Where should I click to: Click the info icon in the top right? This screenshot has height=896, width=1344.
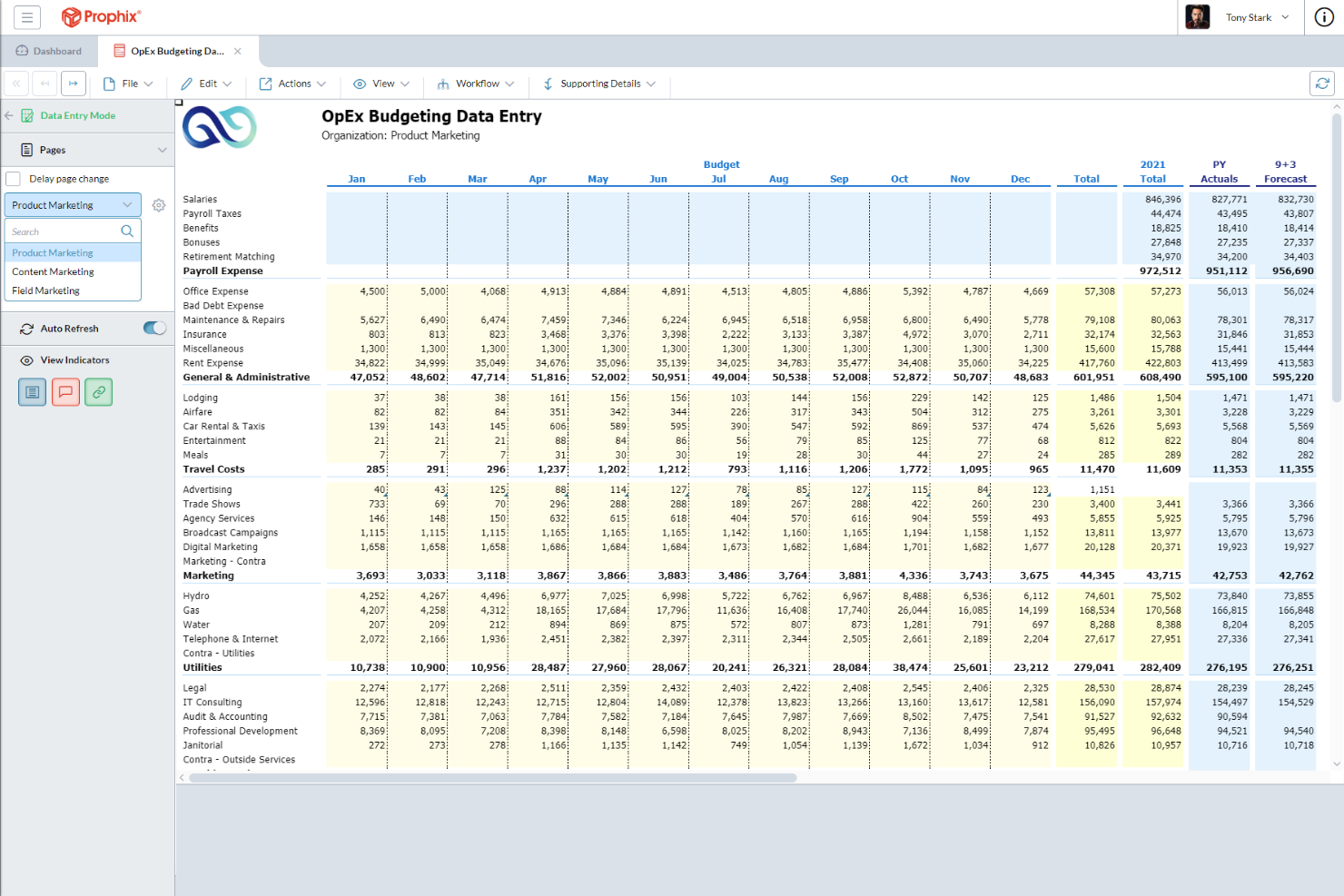(x=1323, y=16)
